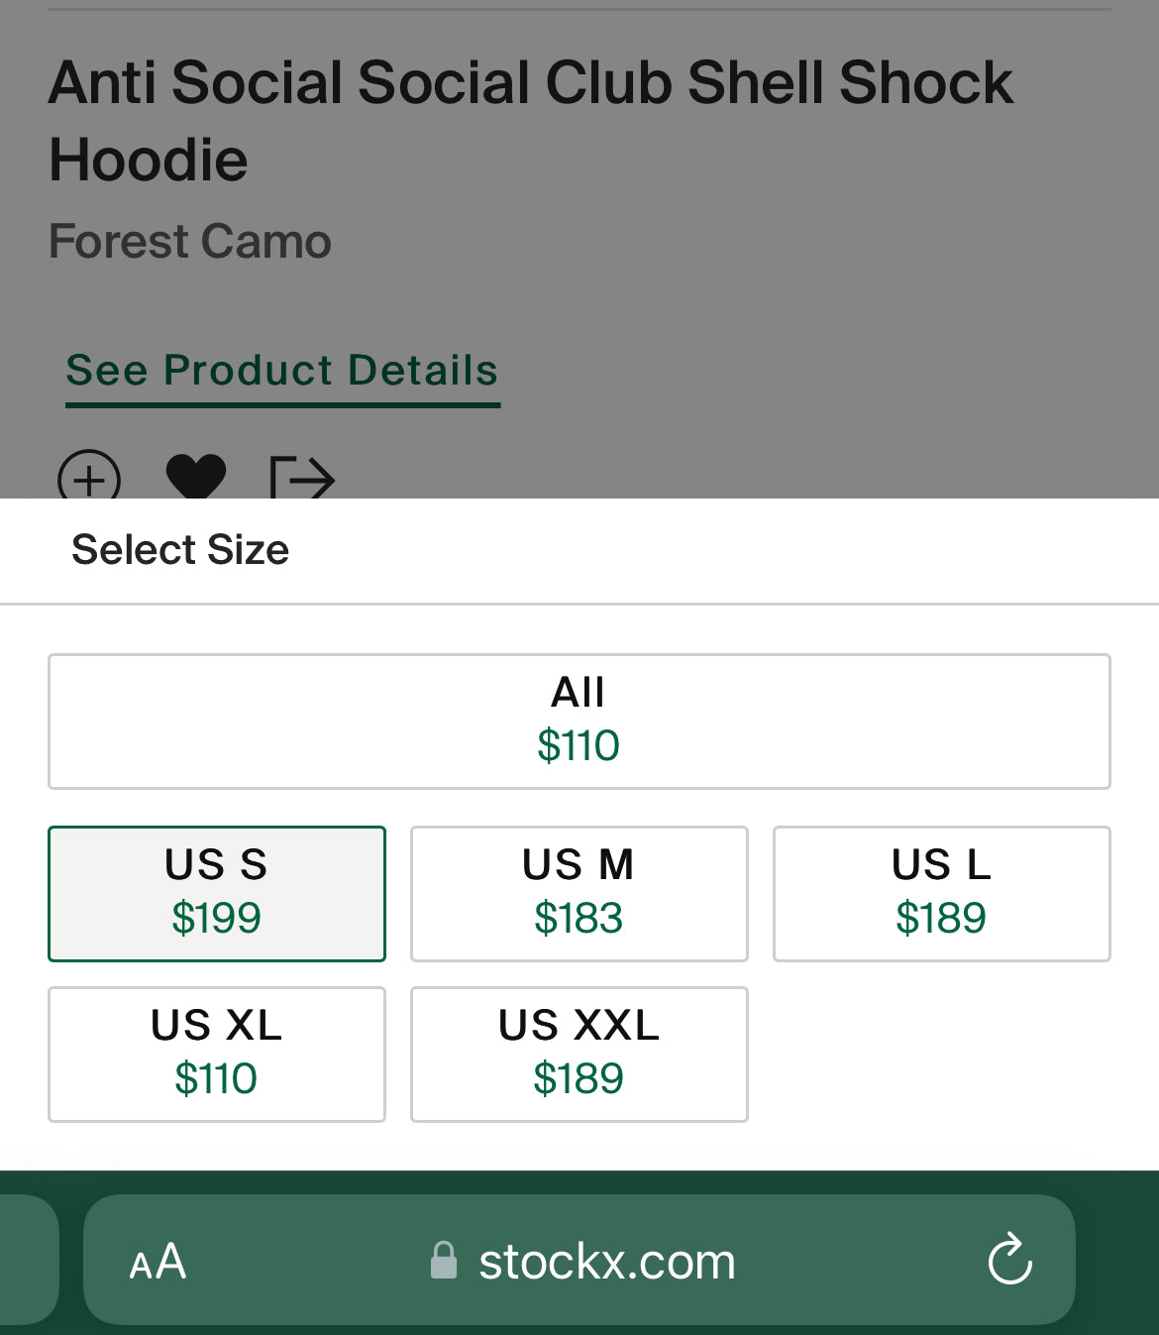Add the hoodie to portfolio with plus icon

tap(89, 479)
